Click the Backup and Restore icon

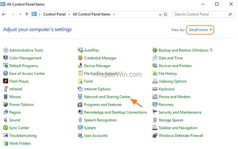tap(155, 50)
